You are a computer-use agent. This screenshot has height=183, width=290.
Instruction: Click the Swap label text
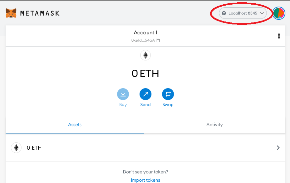tap(168, 104)
